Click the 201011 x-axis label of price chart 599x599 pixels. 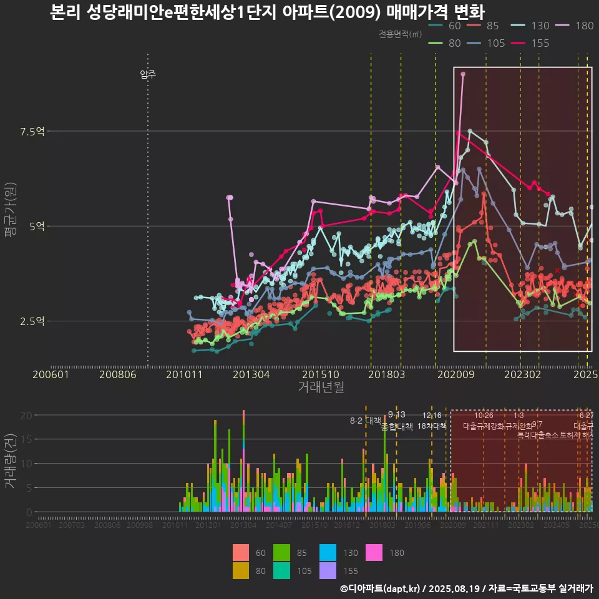(184, 374)
